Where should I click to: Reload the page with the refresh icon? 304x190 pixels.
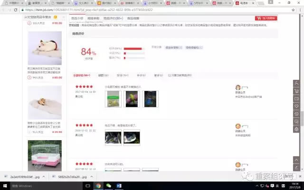point(16,9)
